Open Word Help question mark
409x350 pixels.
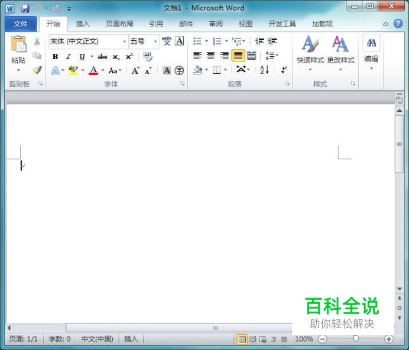click(398, 24)
